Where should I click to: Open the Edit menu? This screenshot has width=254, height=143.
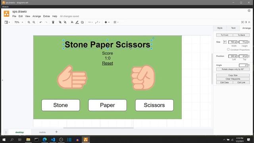[21, 16]
